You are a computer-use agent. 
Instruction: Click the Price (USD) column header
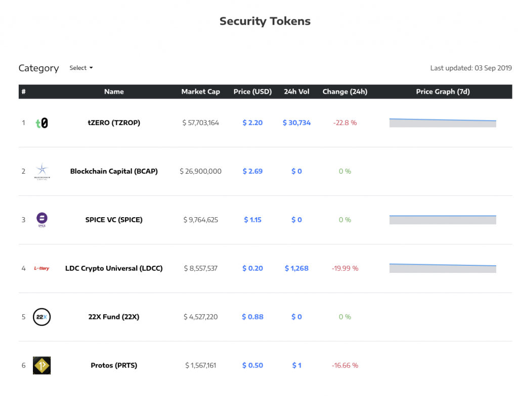[252, 92]
